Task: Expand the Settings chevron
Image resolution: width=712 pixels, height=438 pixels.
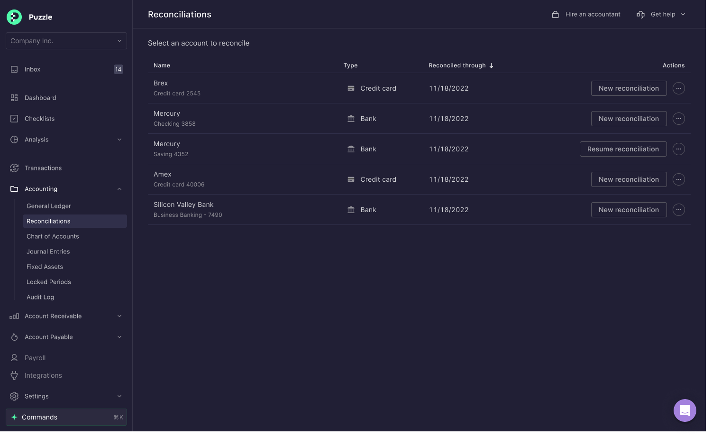Action: point(119,396)
